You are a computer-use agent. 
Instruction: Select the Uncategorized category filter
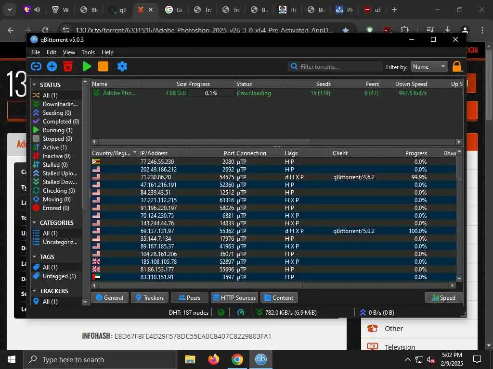tap(56, 242)
